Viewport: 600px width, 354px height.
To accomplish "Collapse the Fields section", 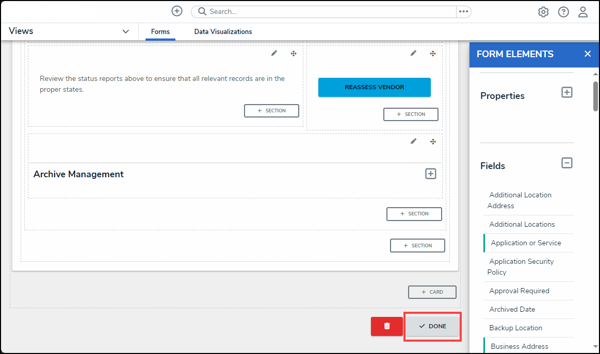I will tap(567, 163).
